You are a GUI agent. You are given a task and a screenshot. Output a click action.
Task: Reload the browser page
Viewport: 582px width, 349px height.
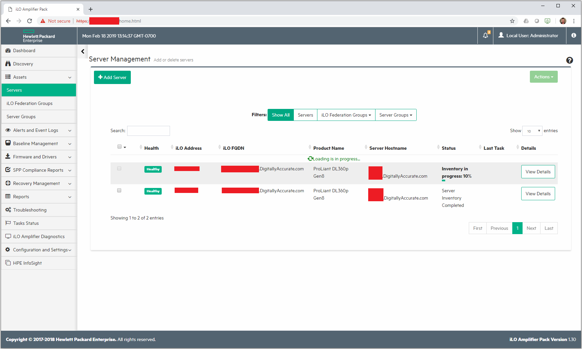tap(30, 21)
